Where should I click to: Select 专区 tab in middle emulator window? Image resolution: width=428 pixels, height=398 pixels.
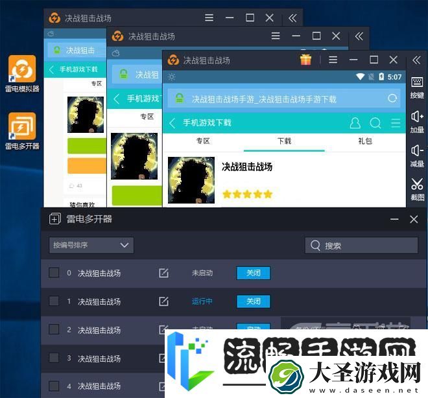pos(147,117)
